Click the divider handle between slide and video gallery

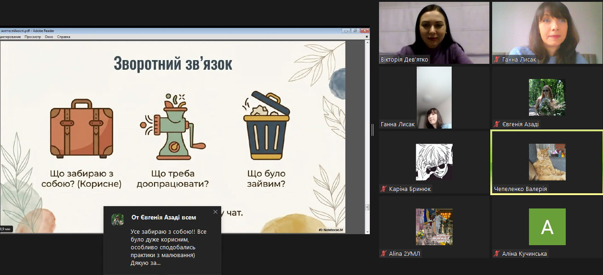(373, 130)
